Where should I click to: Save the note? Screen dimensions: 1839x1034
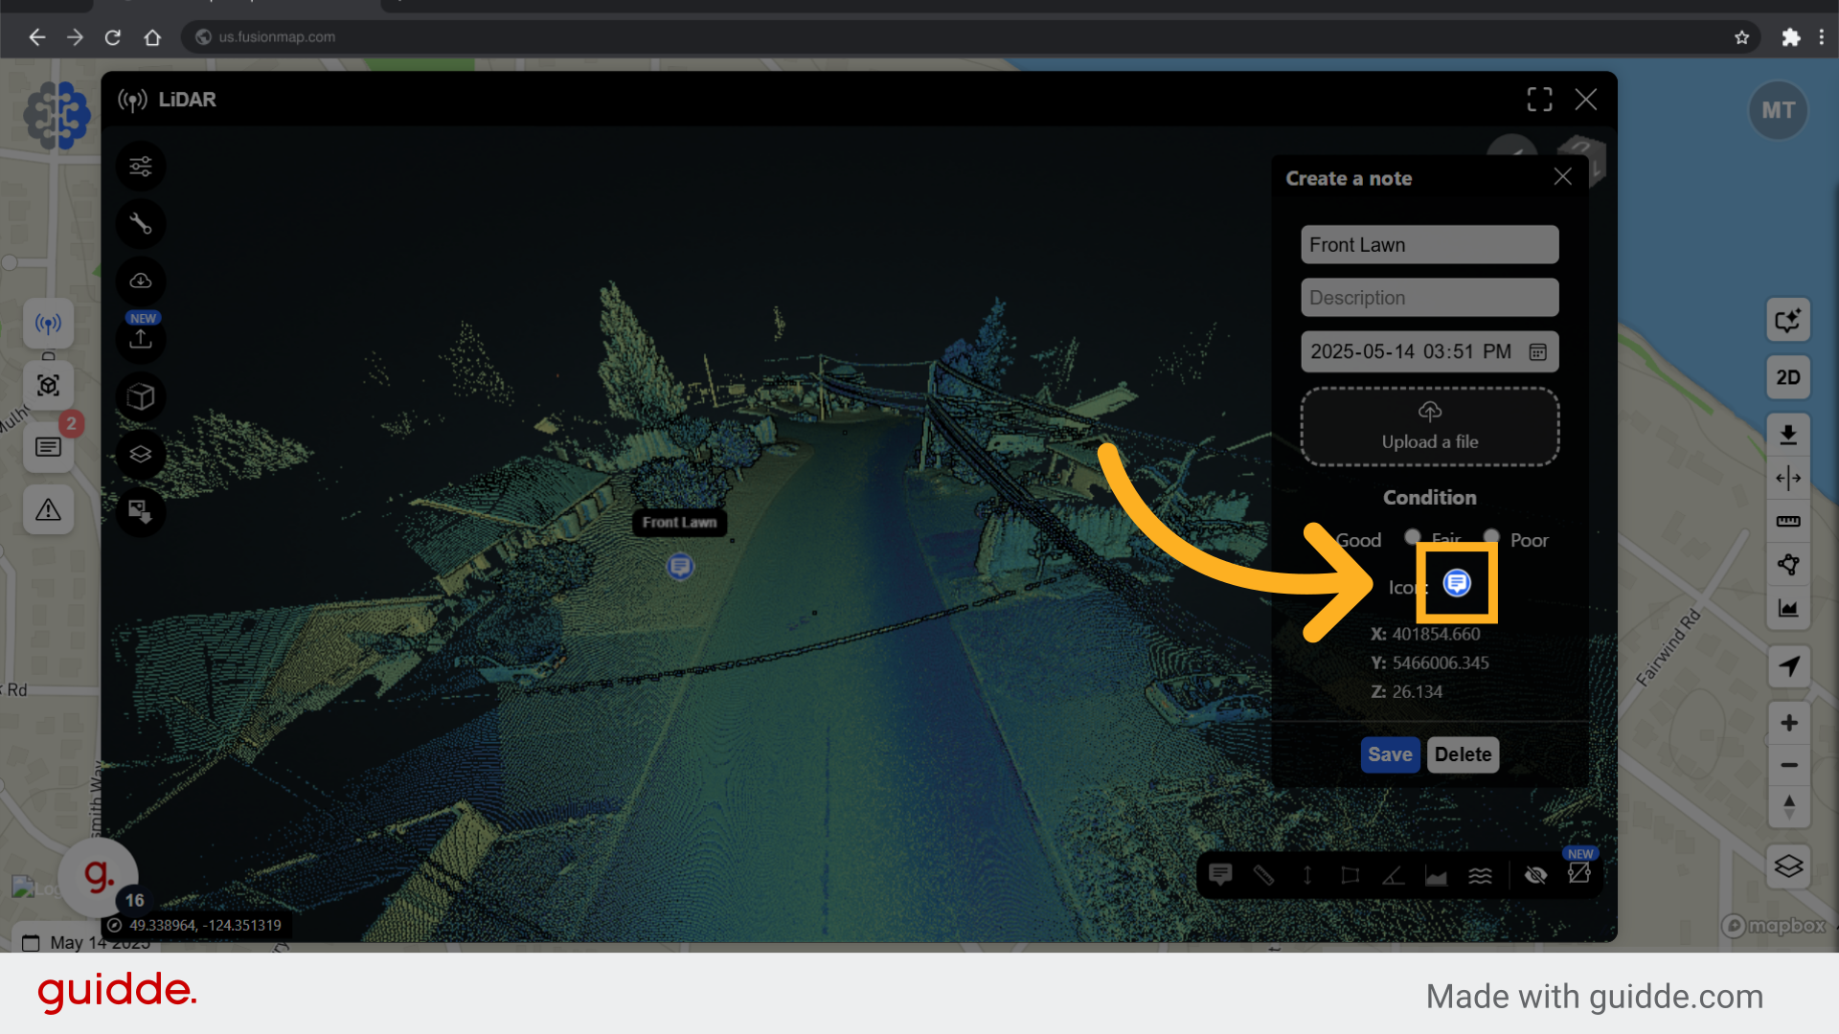[x=1390, y=754]
